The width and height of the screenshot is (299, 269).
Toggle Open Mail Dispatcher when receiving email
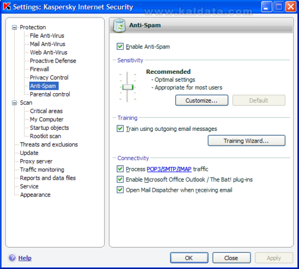120,190
